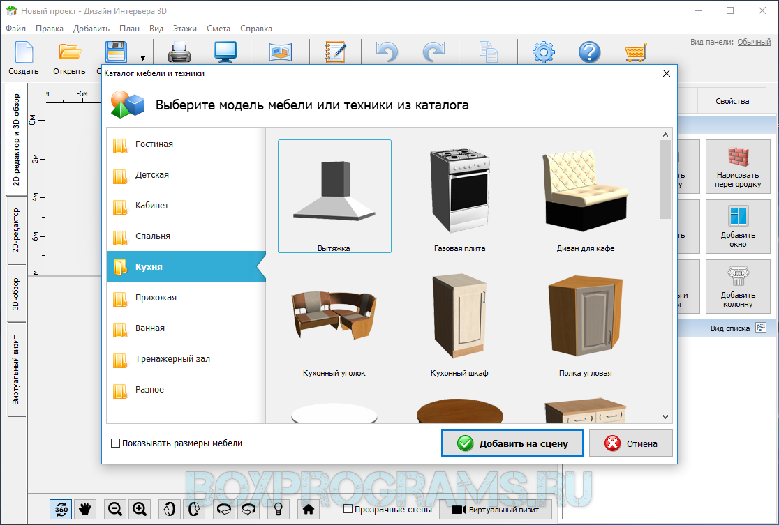Open the dropdown arrow next to Save

[x=143, y=59]
